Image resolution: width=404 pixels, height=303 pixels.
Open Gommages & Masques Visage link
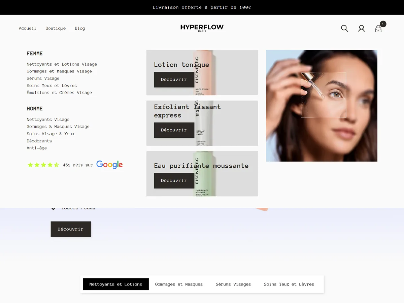pyautogui.click(x=58, y=127)
